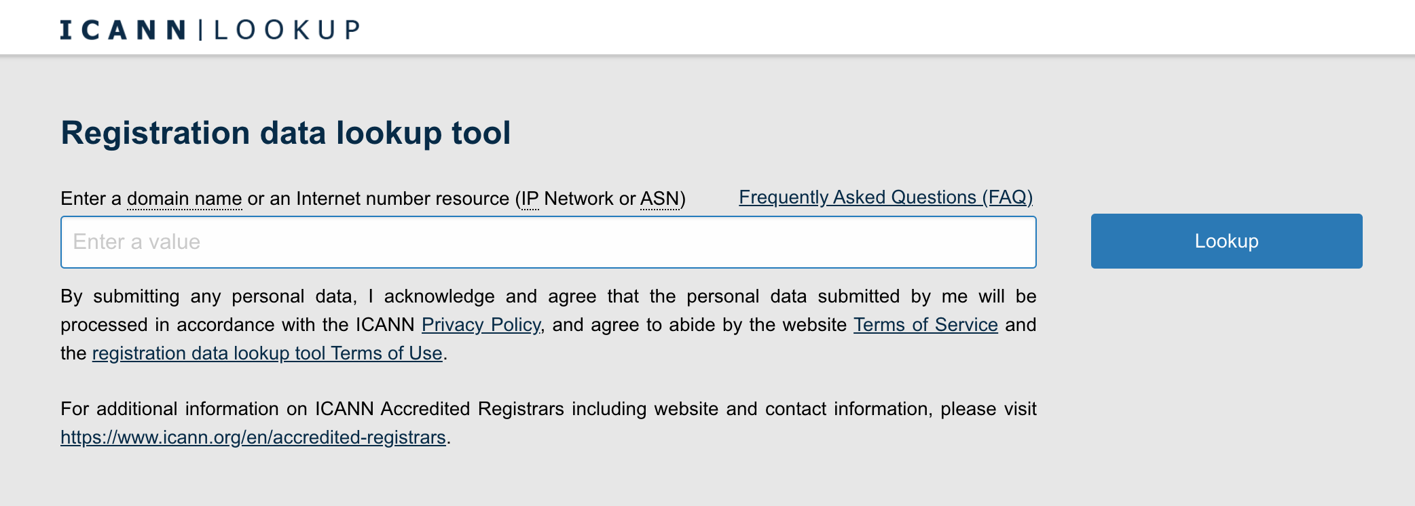Follow the Privacy Policy hyperlink in the disclaimer
The height and width of the screenshot is (506, 1415).
[x=481, y=325]
